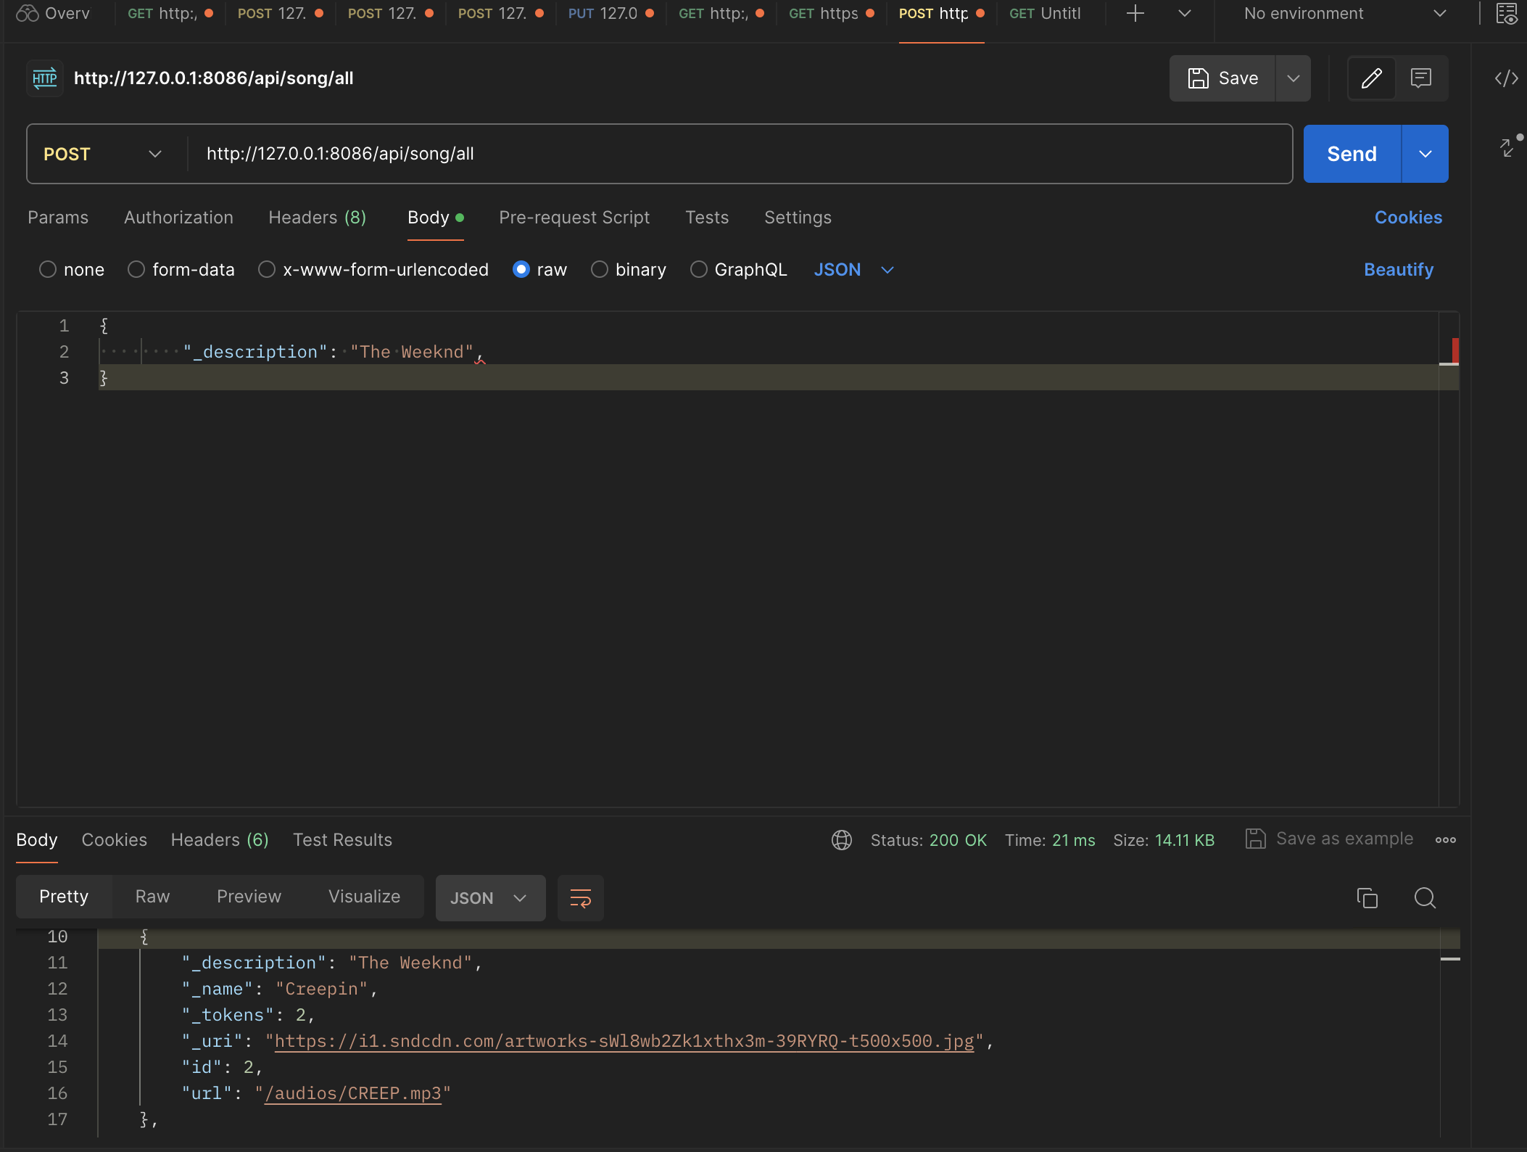Open the No environment dropdown
This screenshot has height=1152, width=1527.
point(1345,13)
